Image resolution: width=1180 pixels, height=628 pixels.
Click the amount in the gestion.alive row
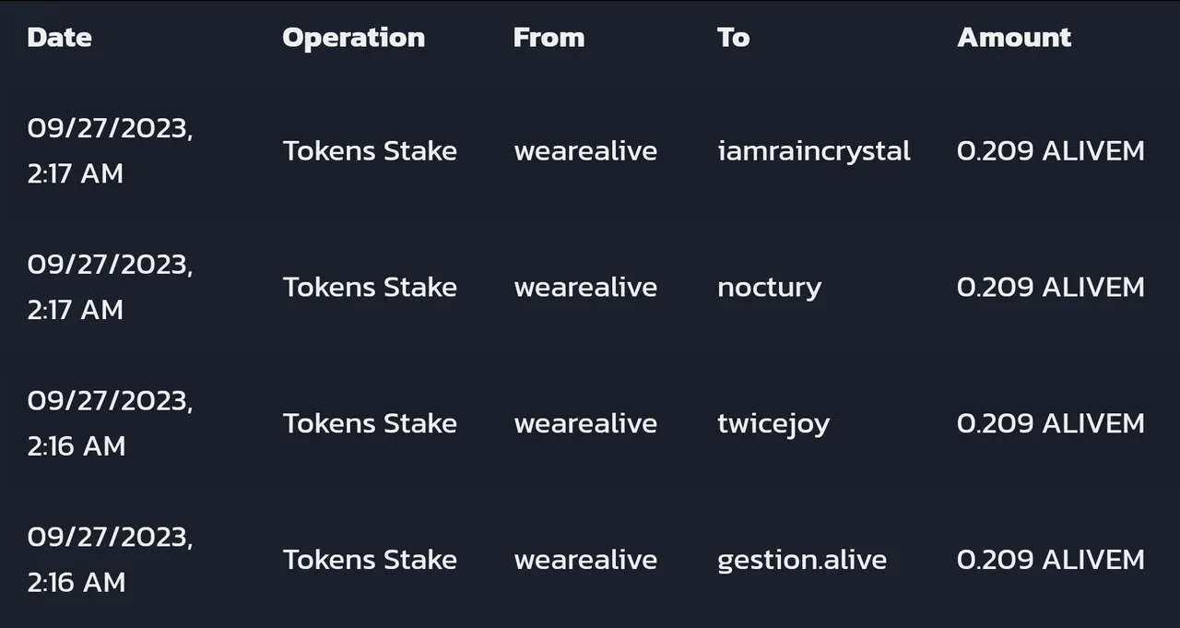[x=1050, y=560]
